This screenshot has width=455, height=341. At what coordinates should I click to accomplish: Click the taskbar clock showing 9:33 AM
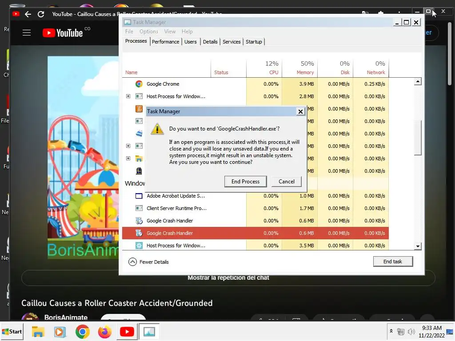click(x=431, y=331)
